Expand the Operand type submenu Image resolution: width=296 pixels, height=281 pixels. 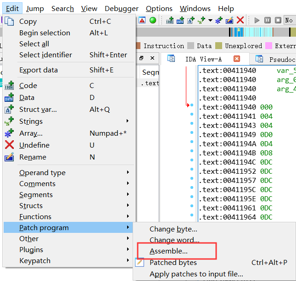pyautogui.click(x=128, y=172)
